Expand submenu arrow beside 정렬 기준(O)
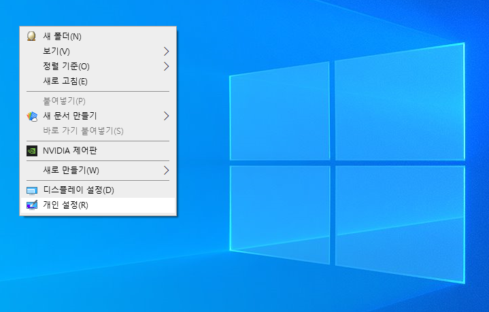The height and width of the screenshot is (312, 489). click(167, 66)
